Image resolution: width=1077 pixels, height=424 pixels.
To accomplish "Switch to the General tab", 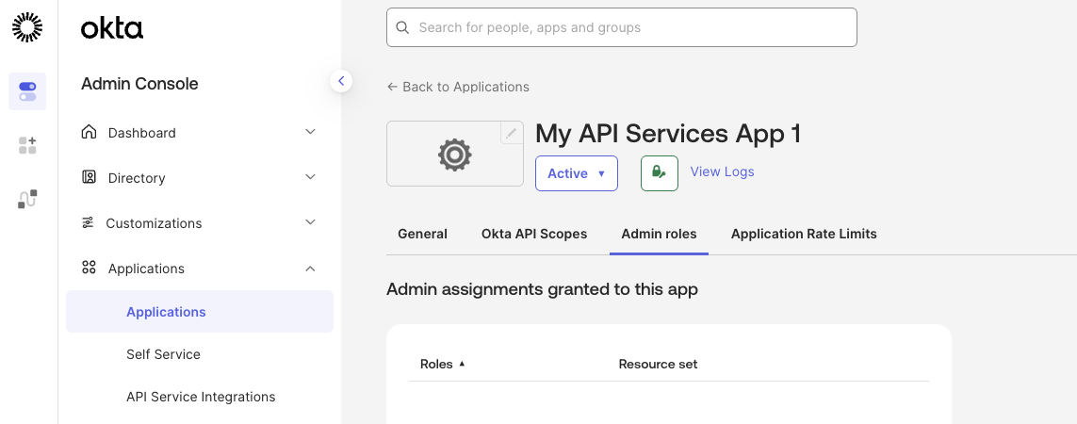I will 422,234.
